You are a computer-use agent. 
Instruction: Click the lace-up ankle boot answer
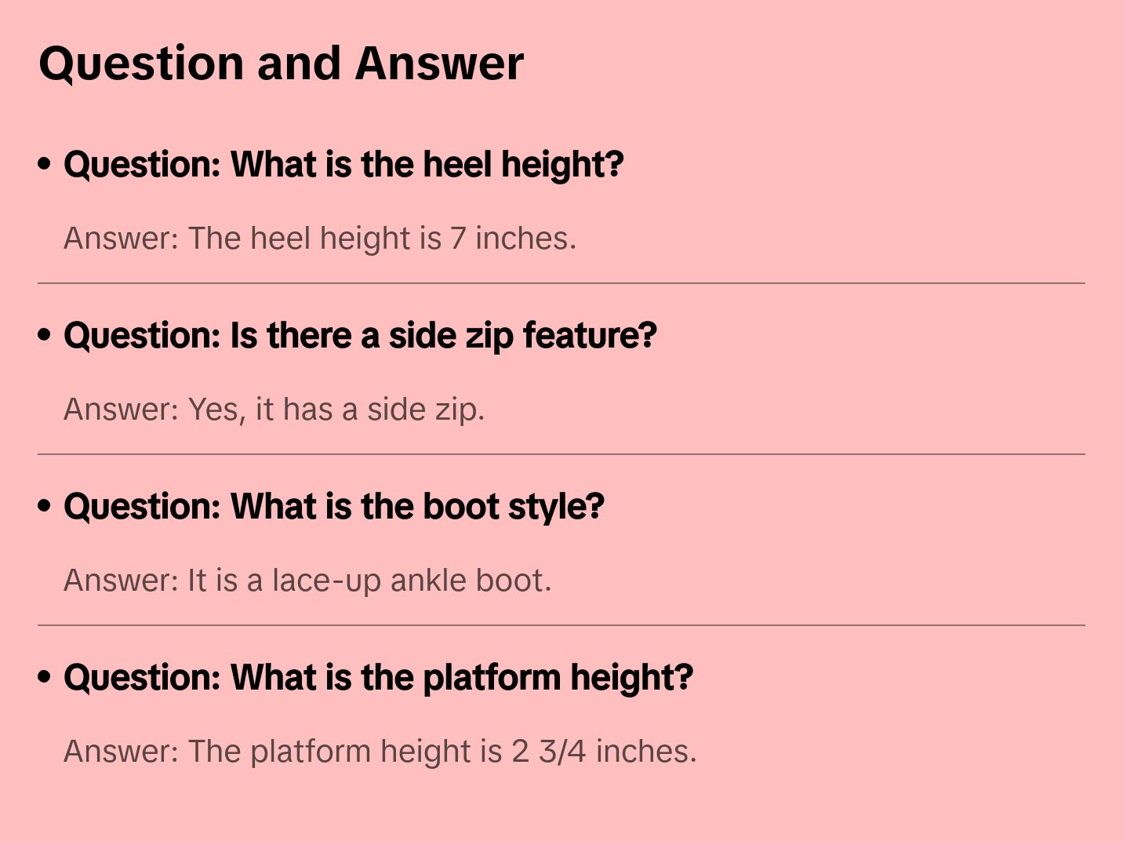click(x=307, y=581)
